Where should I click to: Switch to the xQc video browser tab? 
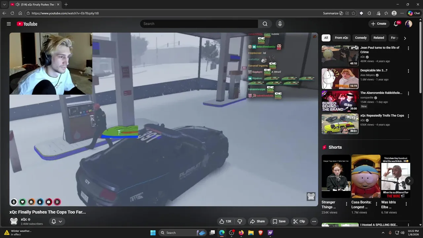click(35, 4)
